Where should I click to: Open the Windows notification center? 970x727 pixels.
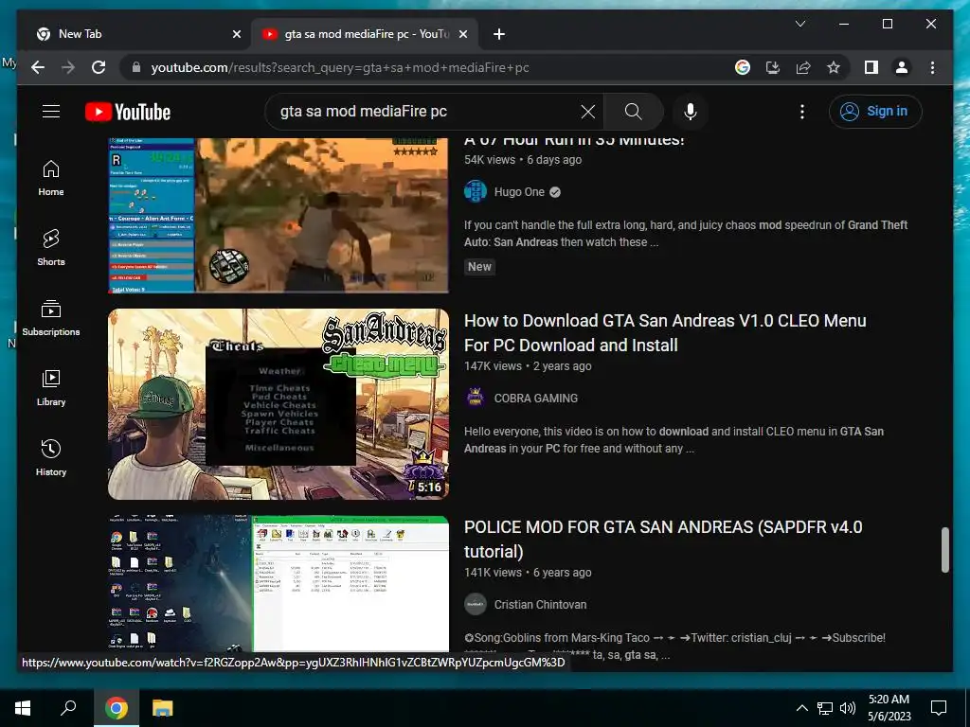pos(939,708)
